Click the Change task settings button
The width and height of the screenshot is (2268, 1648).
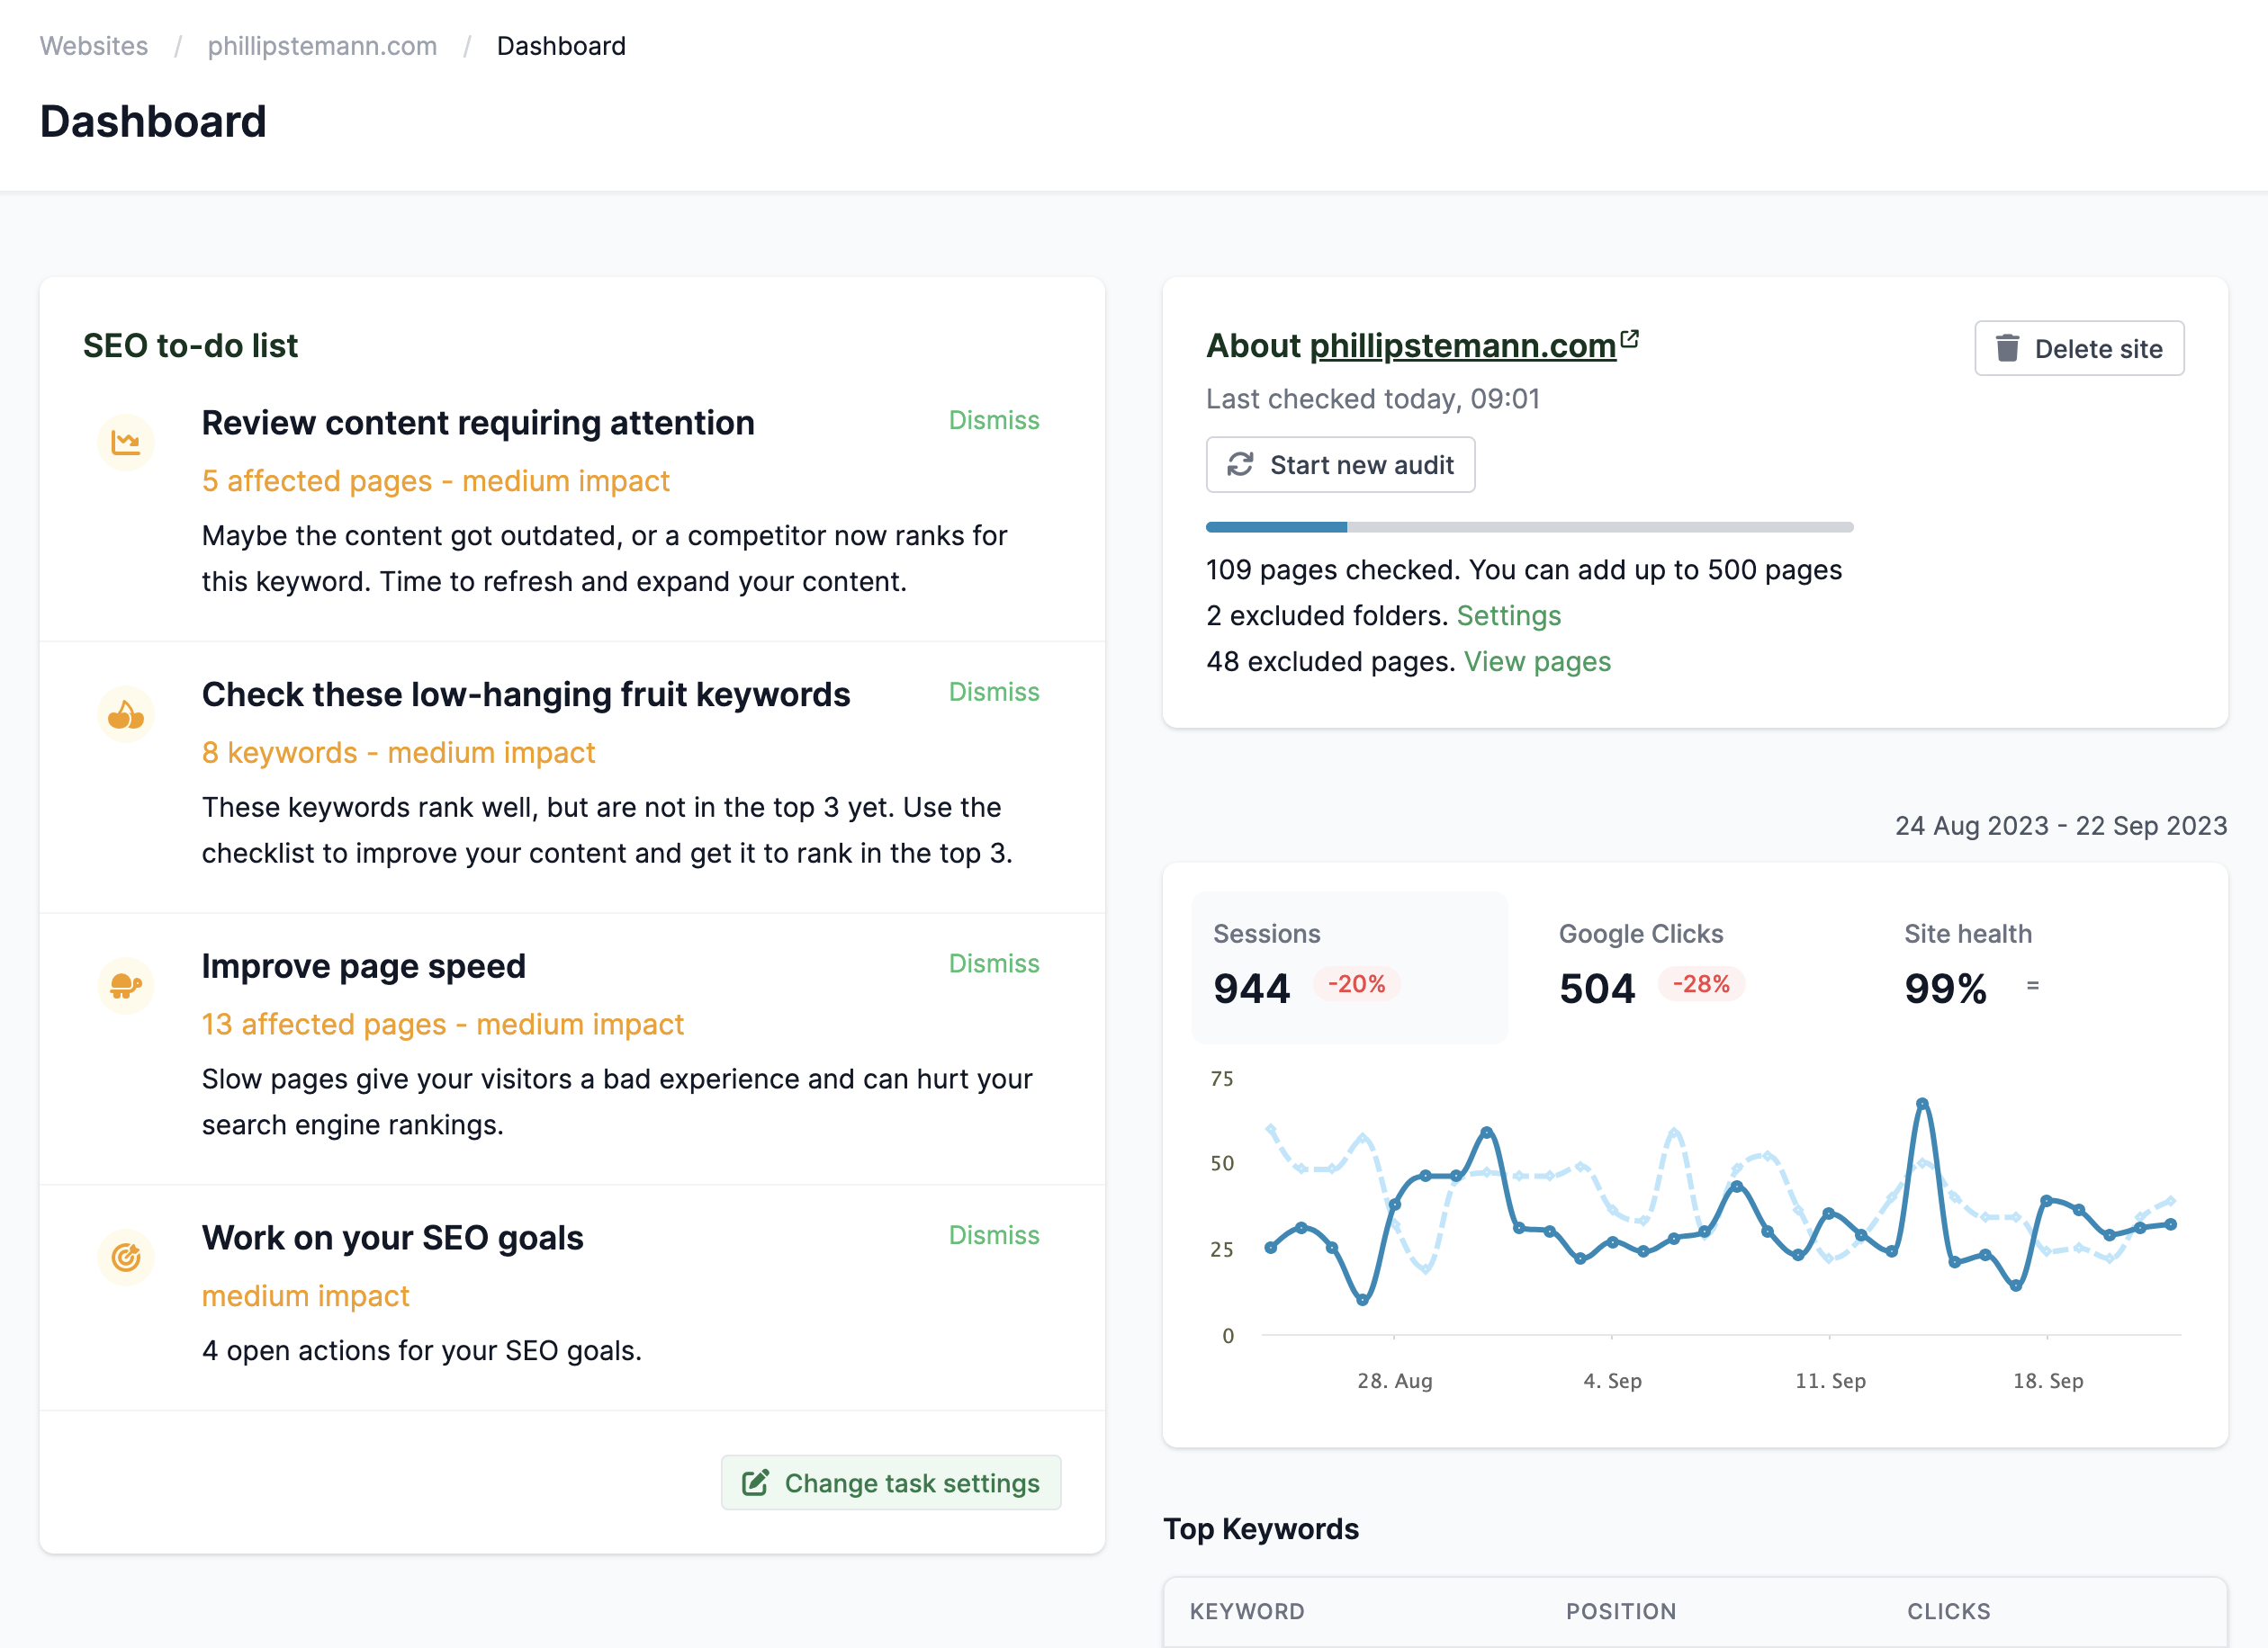click(x=891, y=1483)
